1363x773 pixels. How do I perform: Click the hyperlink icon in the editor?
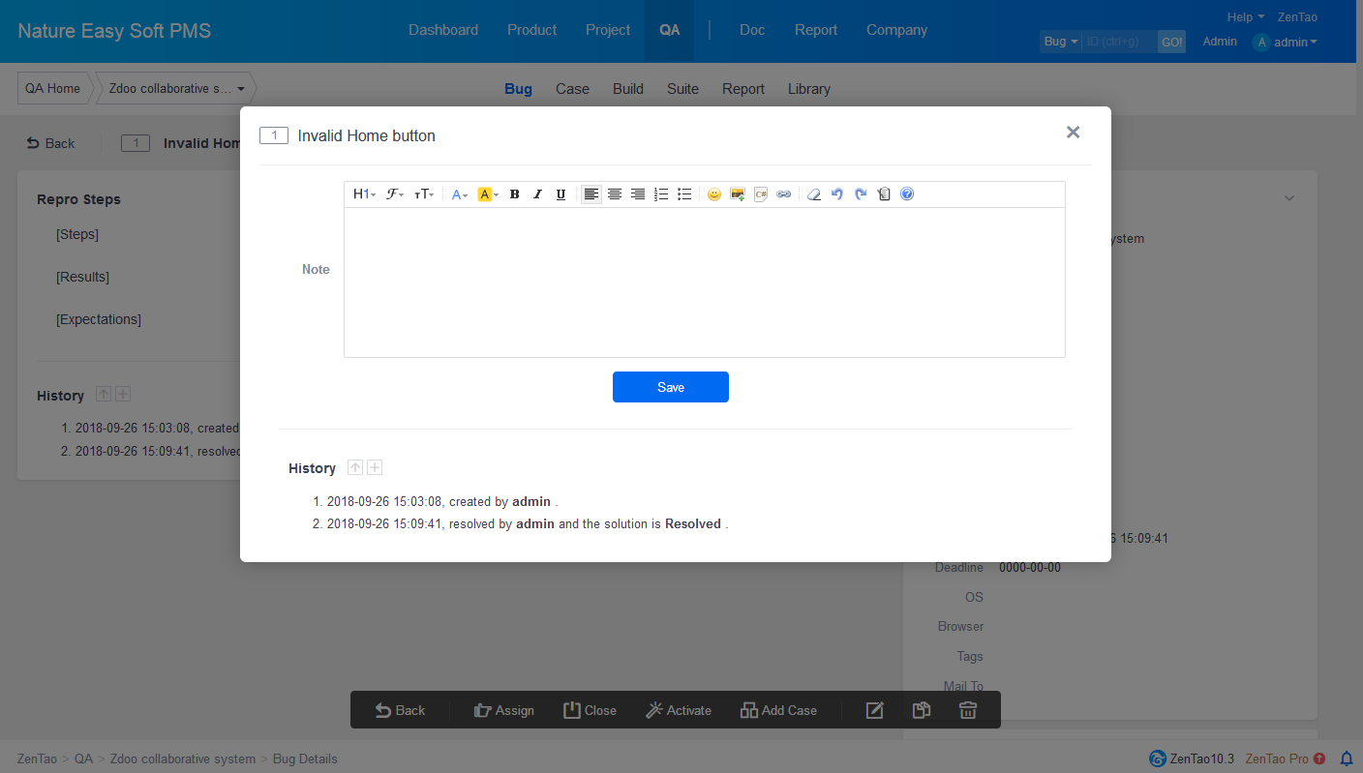(784, 194)
